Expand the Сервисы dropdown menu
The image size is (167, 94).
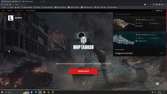[10, 11]
